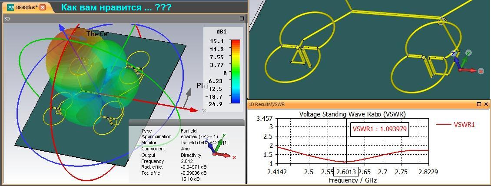Click the VSWR1 : 1.093979 marker readout box
This screenshot has height=186, width=491.
[380, 129]
